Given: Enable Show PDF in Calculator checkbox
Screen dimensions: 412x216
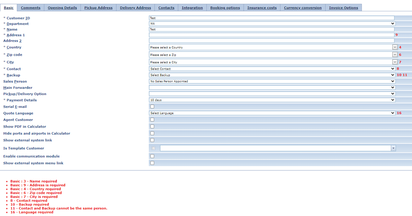Looking at the screenshot, I should coord(152,127).
